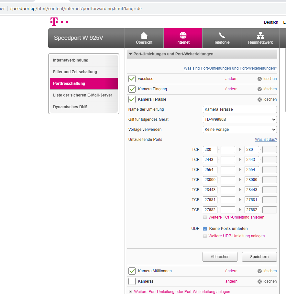Enable the Kameras checkbox
The image size is (286, 294).
pyautogui.click(x=132, y=281)
